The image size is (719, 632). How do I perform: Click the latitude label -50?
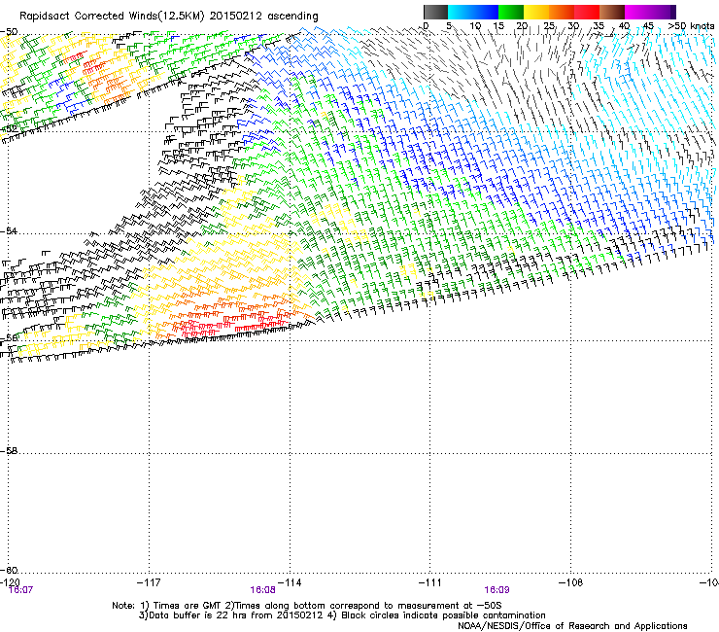(x=9, y=32)
